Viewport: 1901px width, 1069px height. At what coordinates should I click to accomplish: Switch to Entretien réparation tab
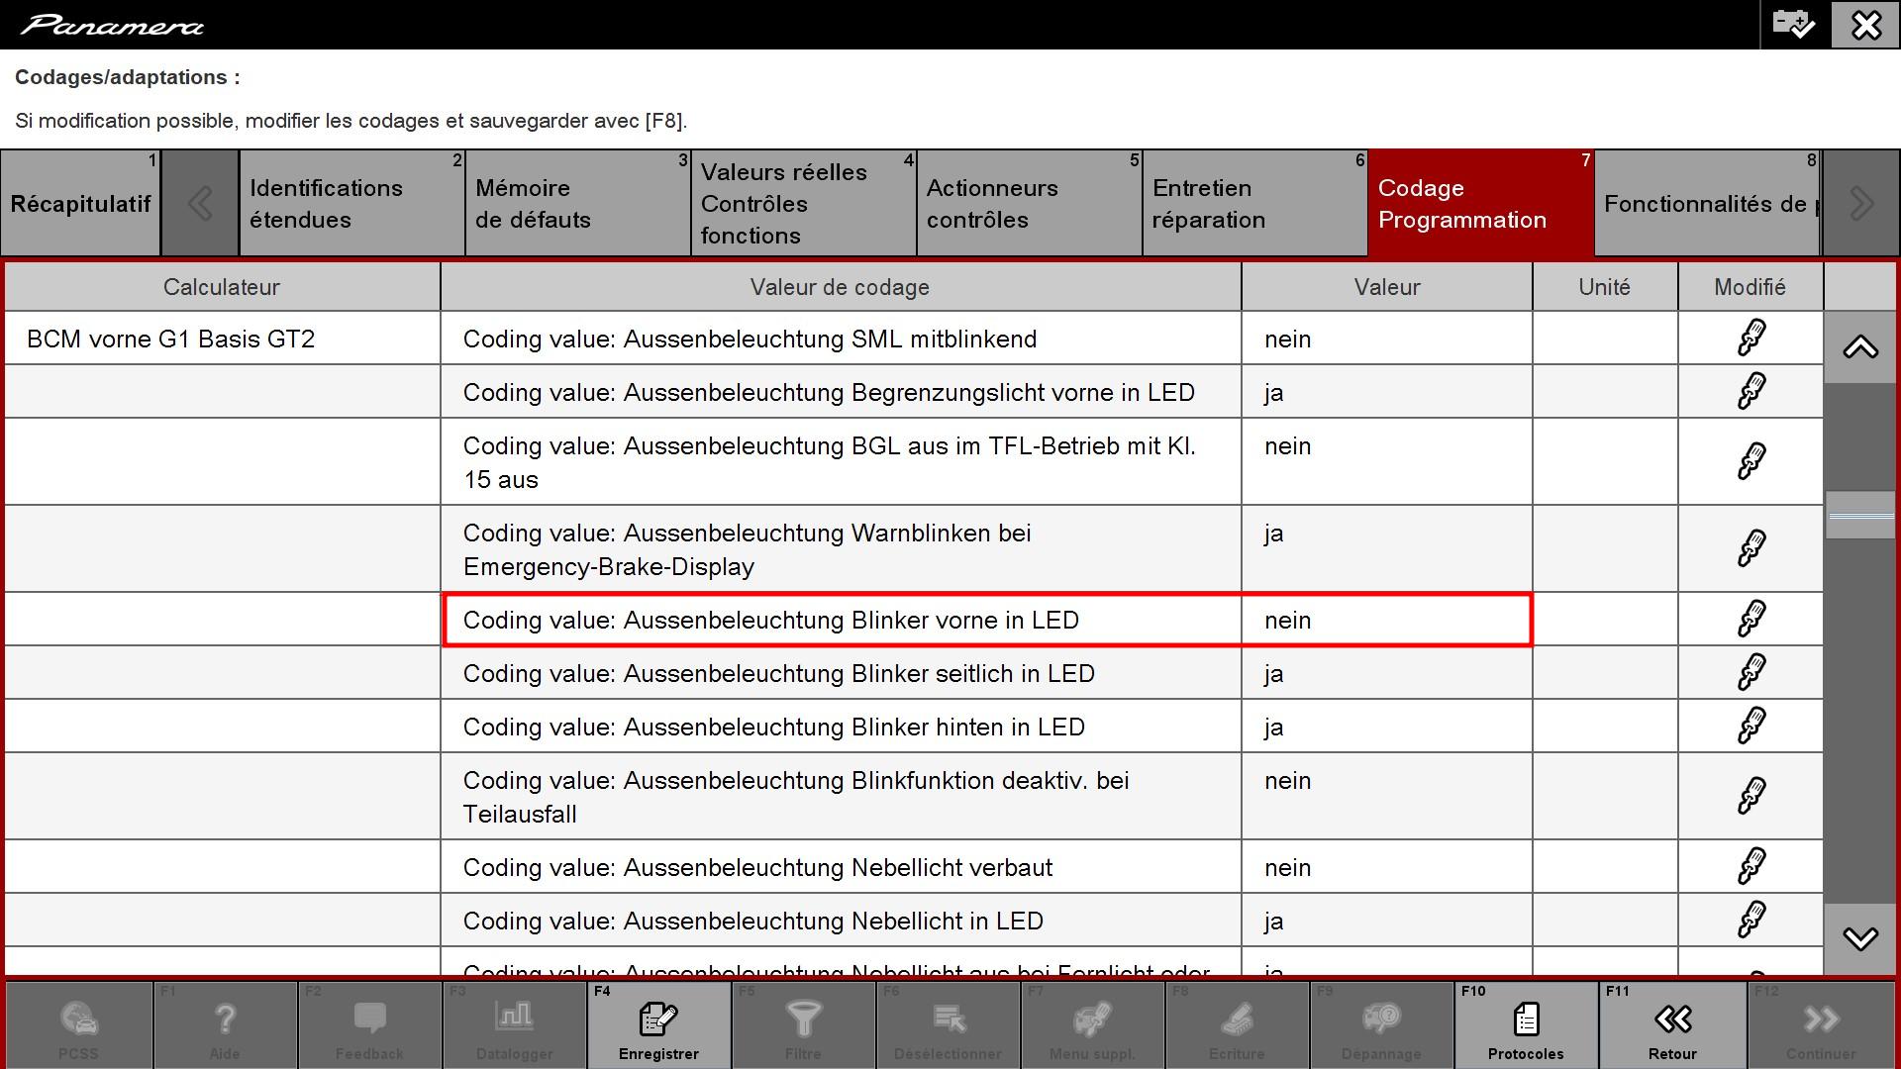[1254, 204]
